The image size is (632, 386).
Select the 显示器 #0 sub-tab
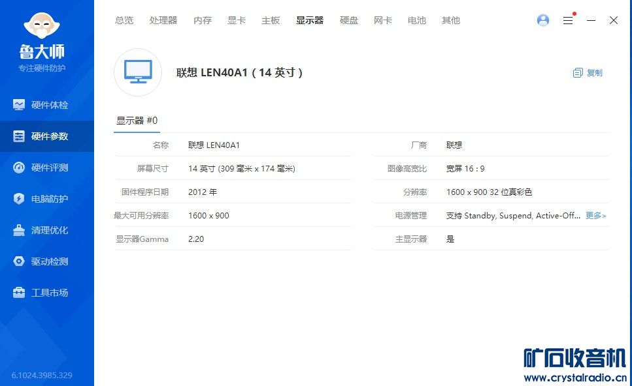(x=137, y=121)
